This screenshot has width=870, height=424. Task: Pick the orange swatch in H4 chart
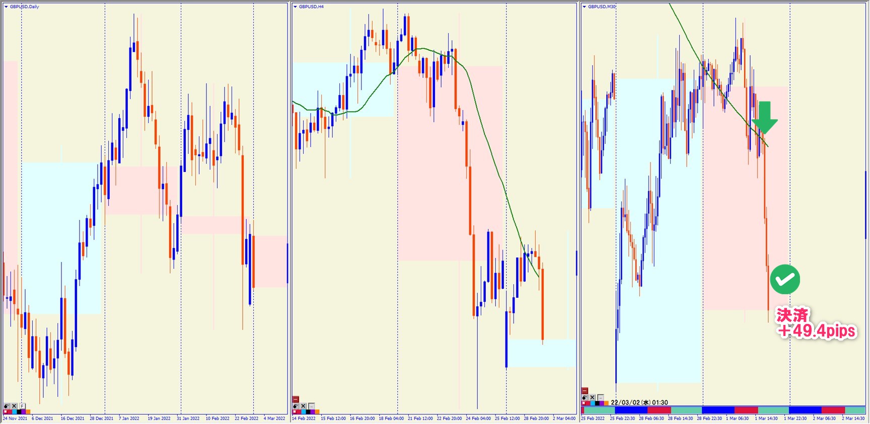pos(317,412)
